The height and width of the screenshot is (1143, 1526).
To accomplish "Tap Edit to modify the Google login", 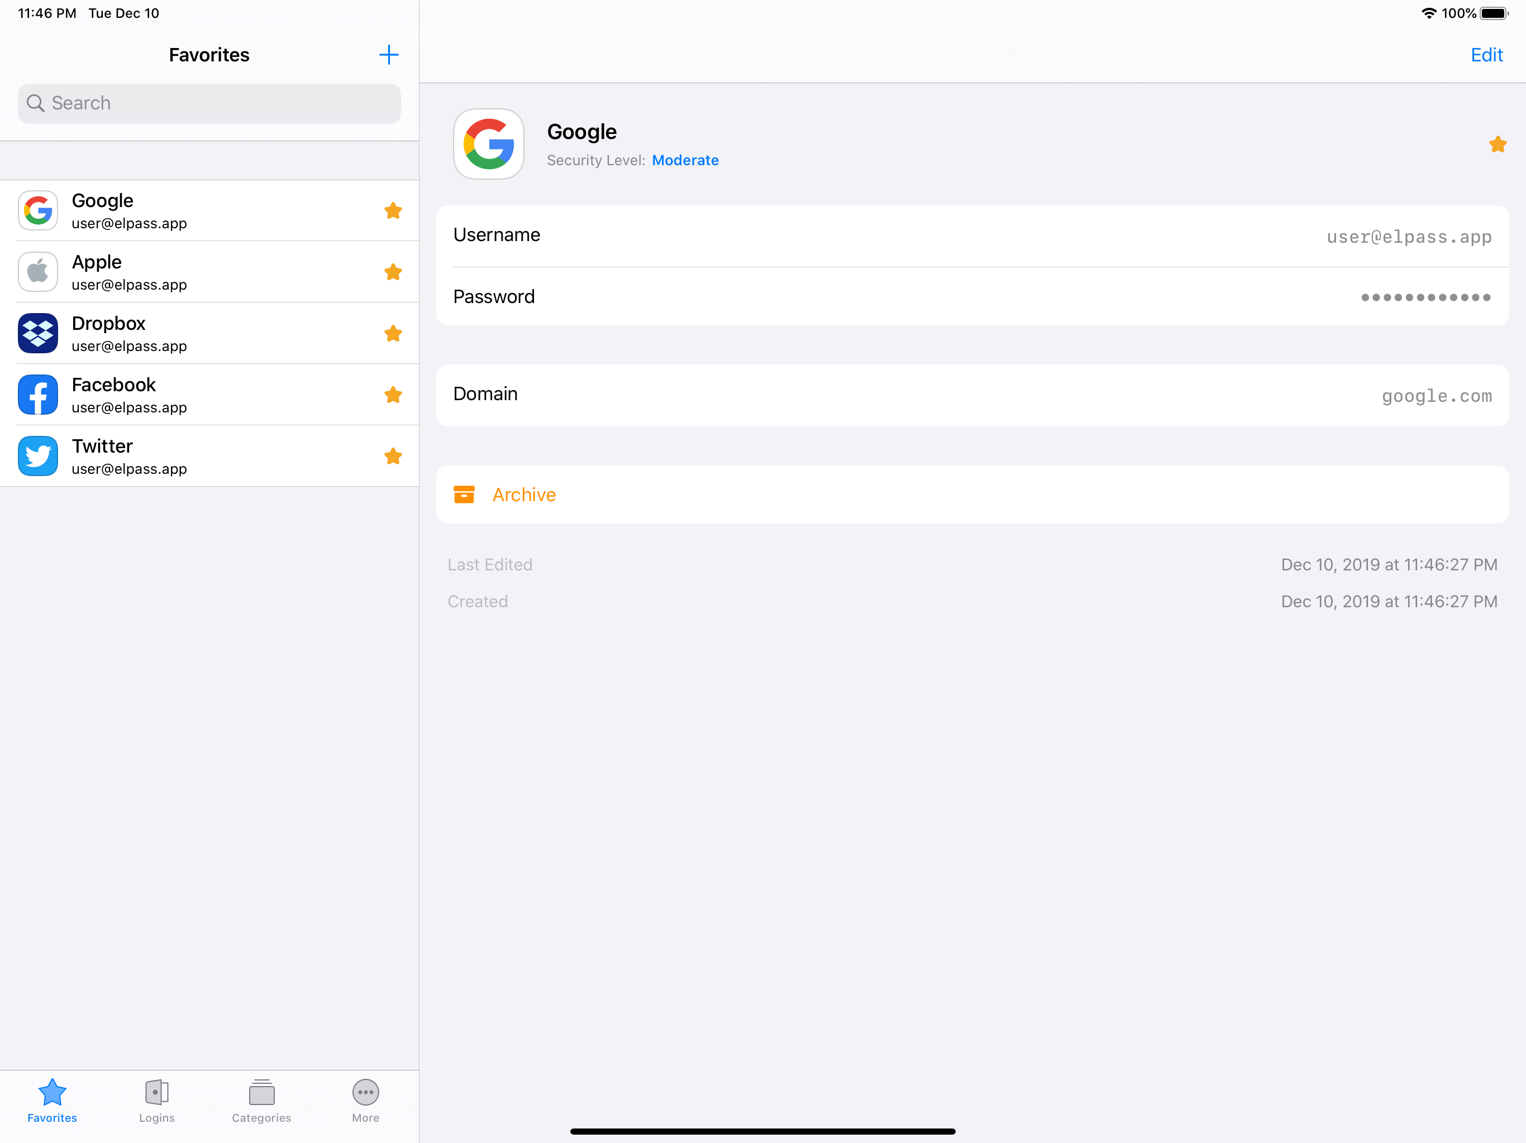I will [1487, 55].
